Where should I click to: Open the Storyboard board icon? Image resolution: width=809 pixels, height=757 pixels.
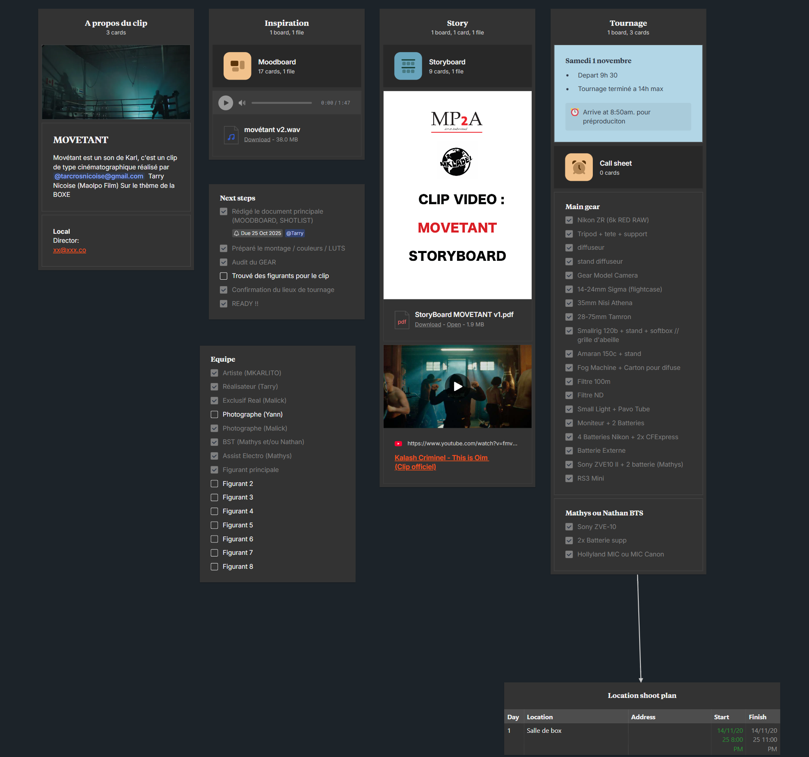408,66
